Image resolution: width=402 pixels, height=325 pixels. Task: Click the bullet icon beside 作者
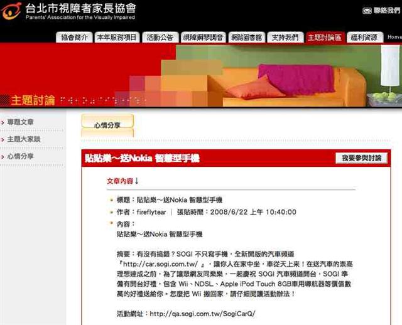pos(111,212)
